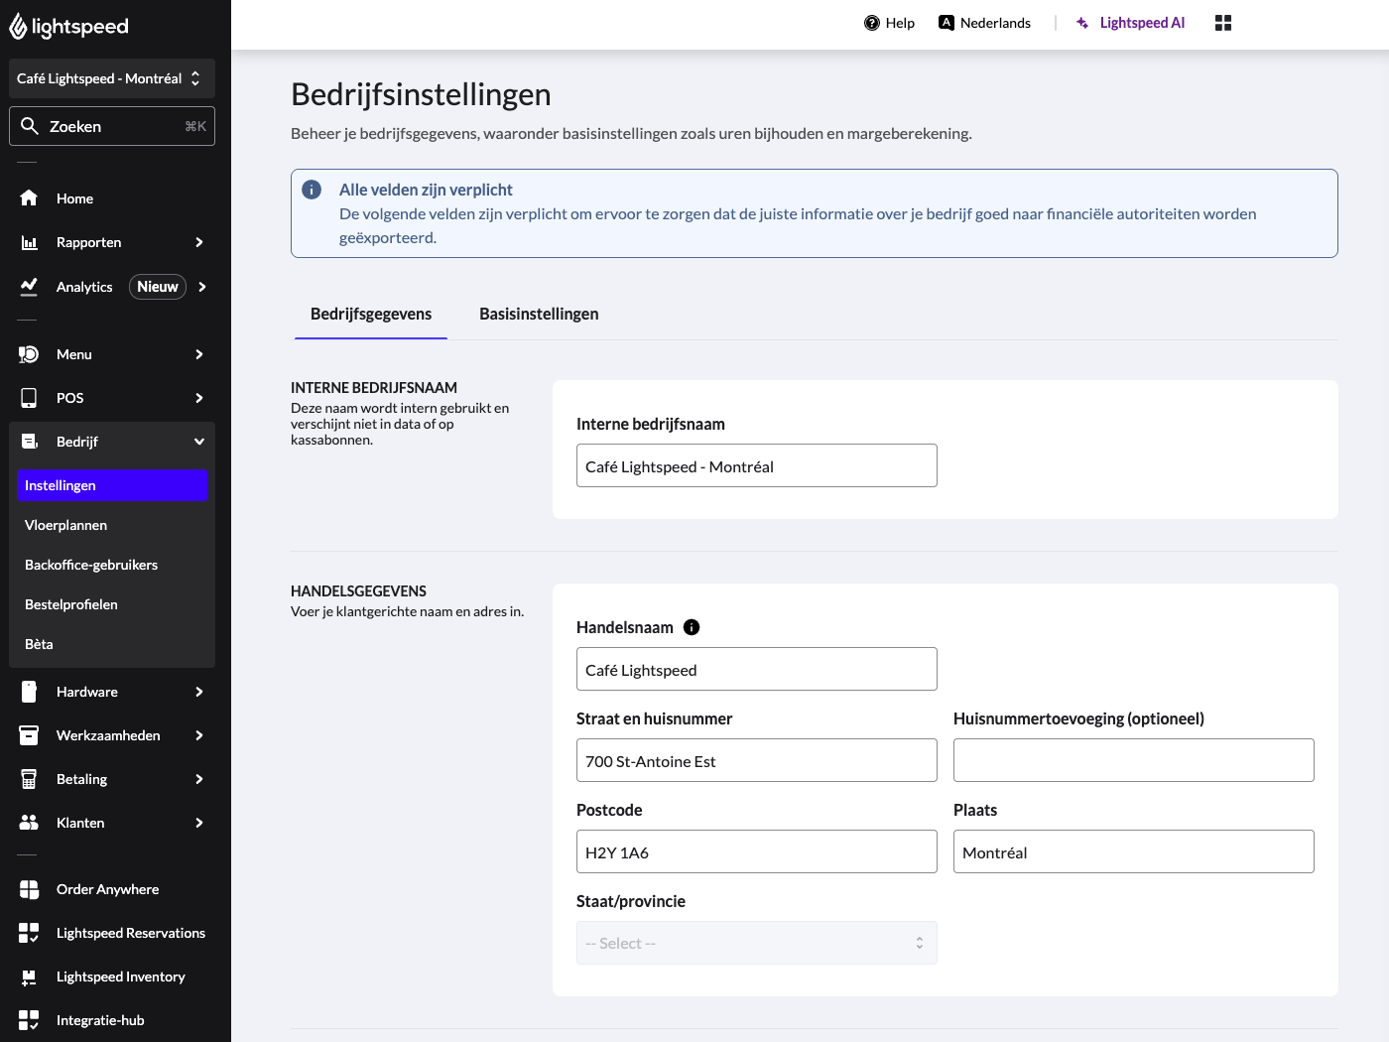Click the Hardware device icon
Screen dimensions: 1389x1042
tap(29, 692)
